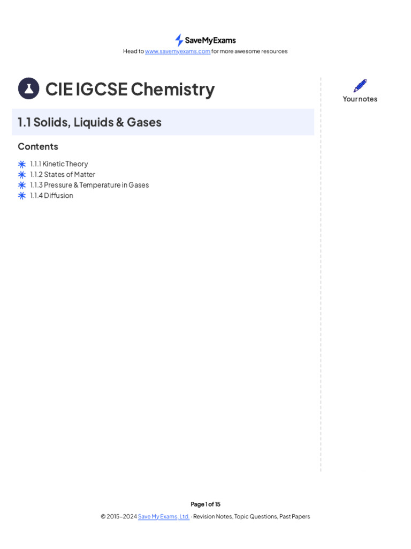411x549 pixels.
Task: Click the star bullet beside Diffusion
Action: pyautogui.click(x=22, y=196)
